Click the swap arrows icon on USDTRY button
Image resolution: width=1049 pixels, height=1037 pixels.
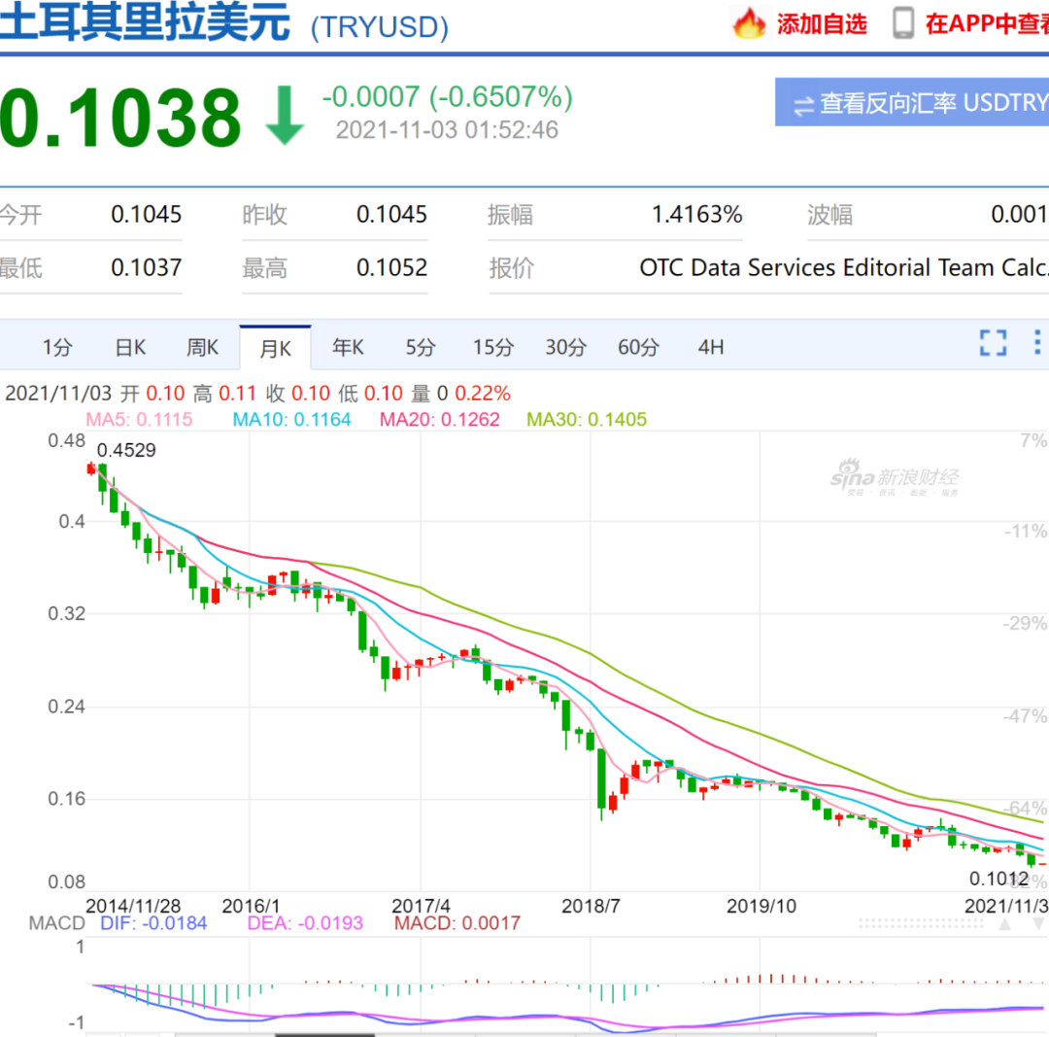pyautogui.click(x=803, y=105)
